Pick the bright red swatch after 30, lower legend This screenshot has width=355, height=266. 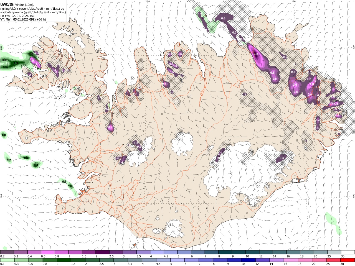(348, 260)
